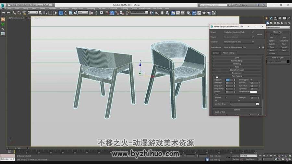The width and height of the screenshot is (292, 164).
Task: Open Select by Name dialog
Action: pyautogui.click(x=45, y=13)
